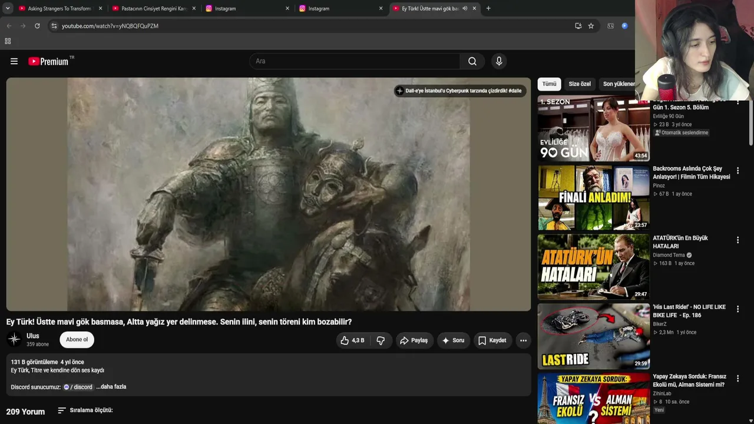The height and width of the screenshot is (424, 754).
Task: Open the Atatürk'ün Hataları thumbnail
Action: point(594,267)
